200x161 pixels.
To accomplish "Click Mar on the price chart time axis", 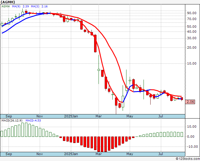I will (99, 116).
